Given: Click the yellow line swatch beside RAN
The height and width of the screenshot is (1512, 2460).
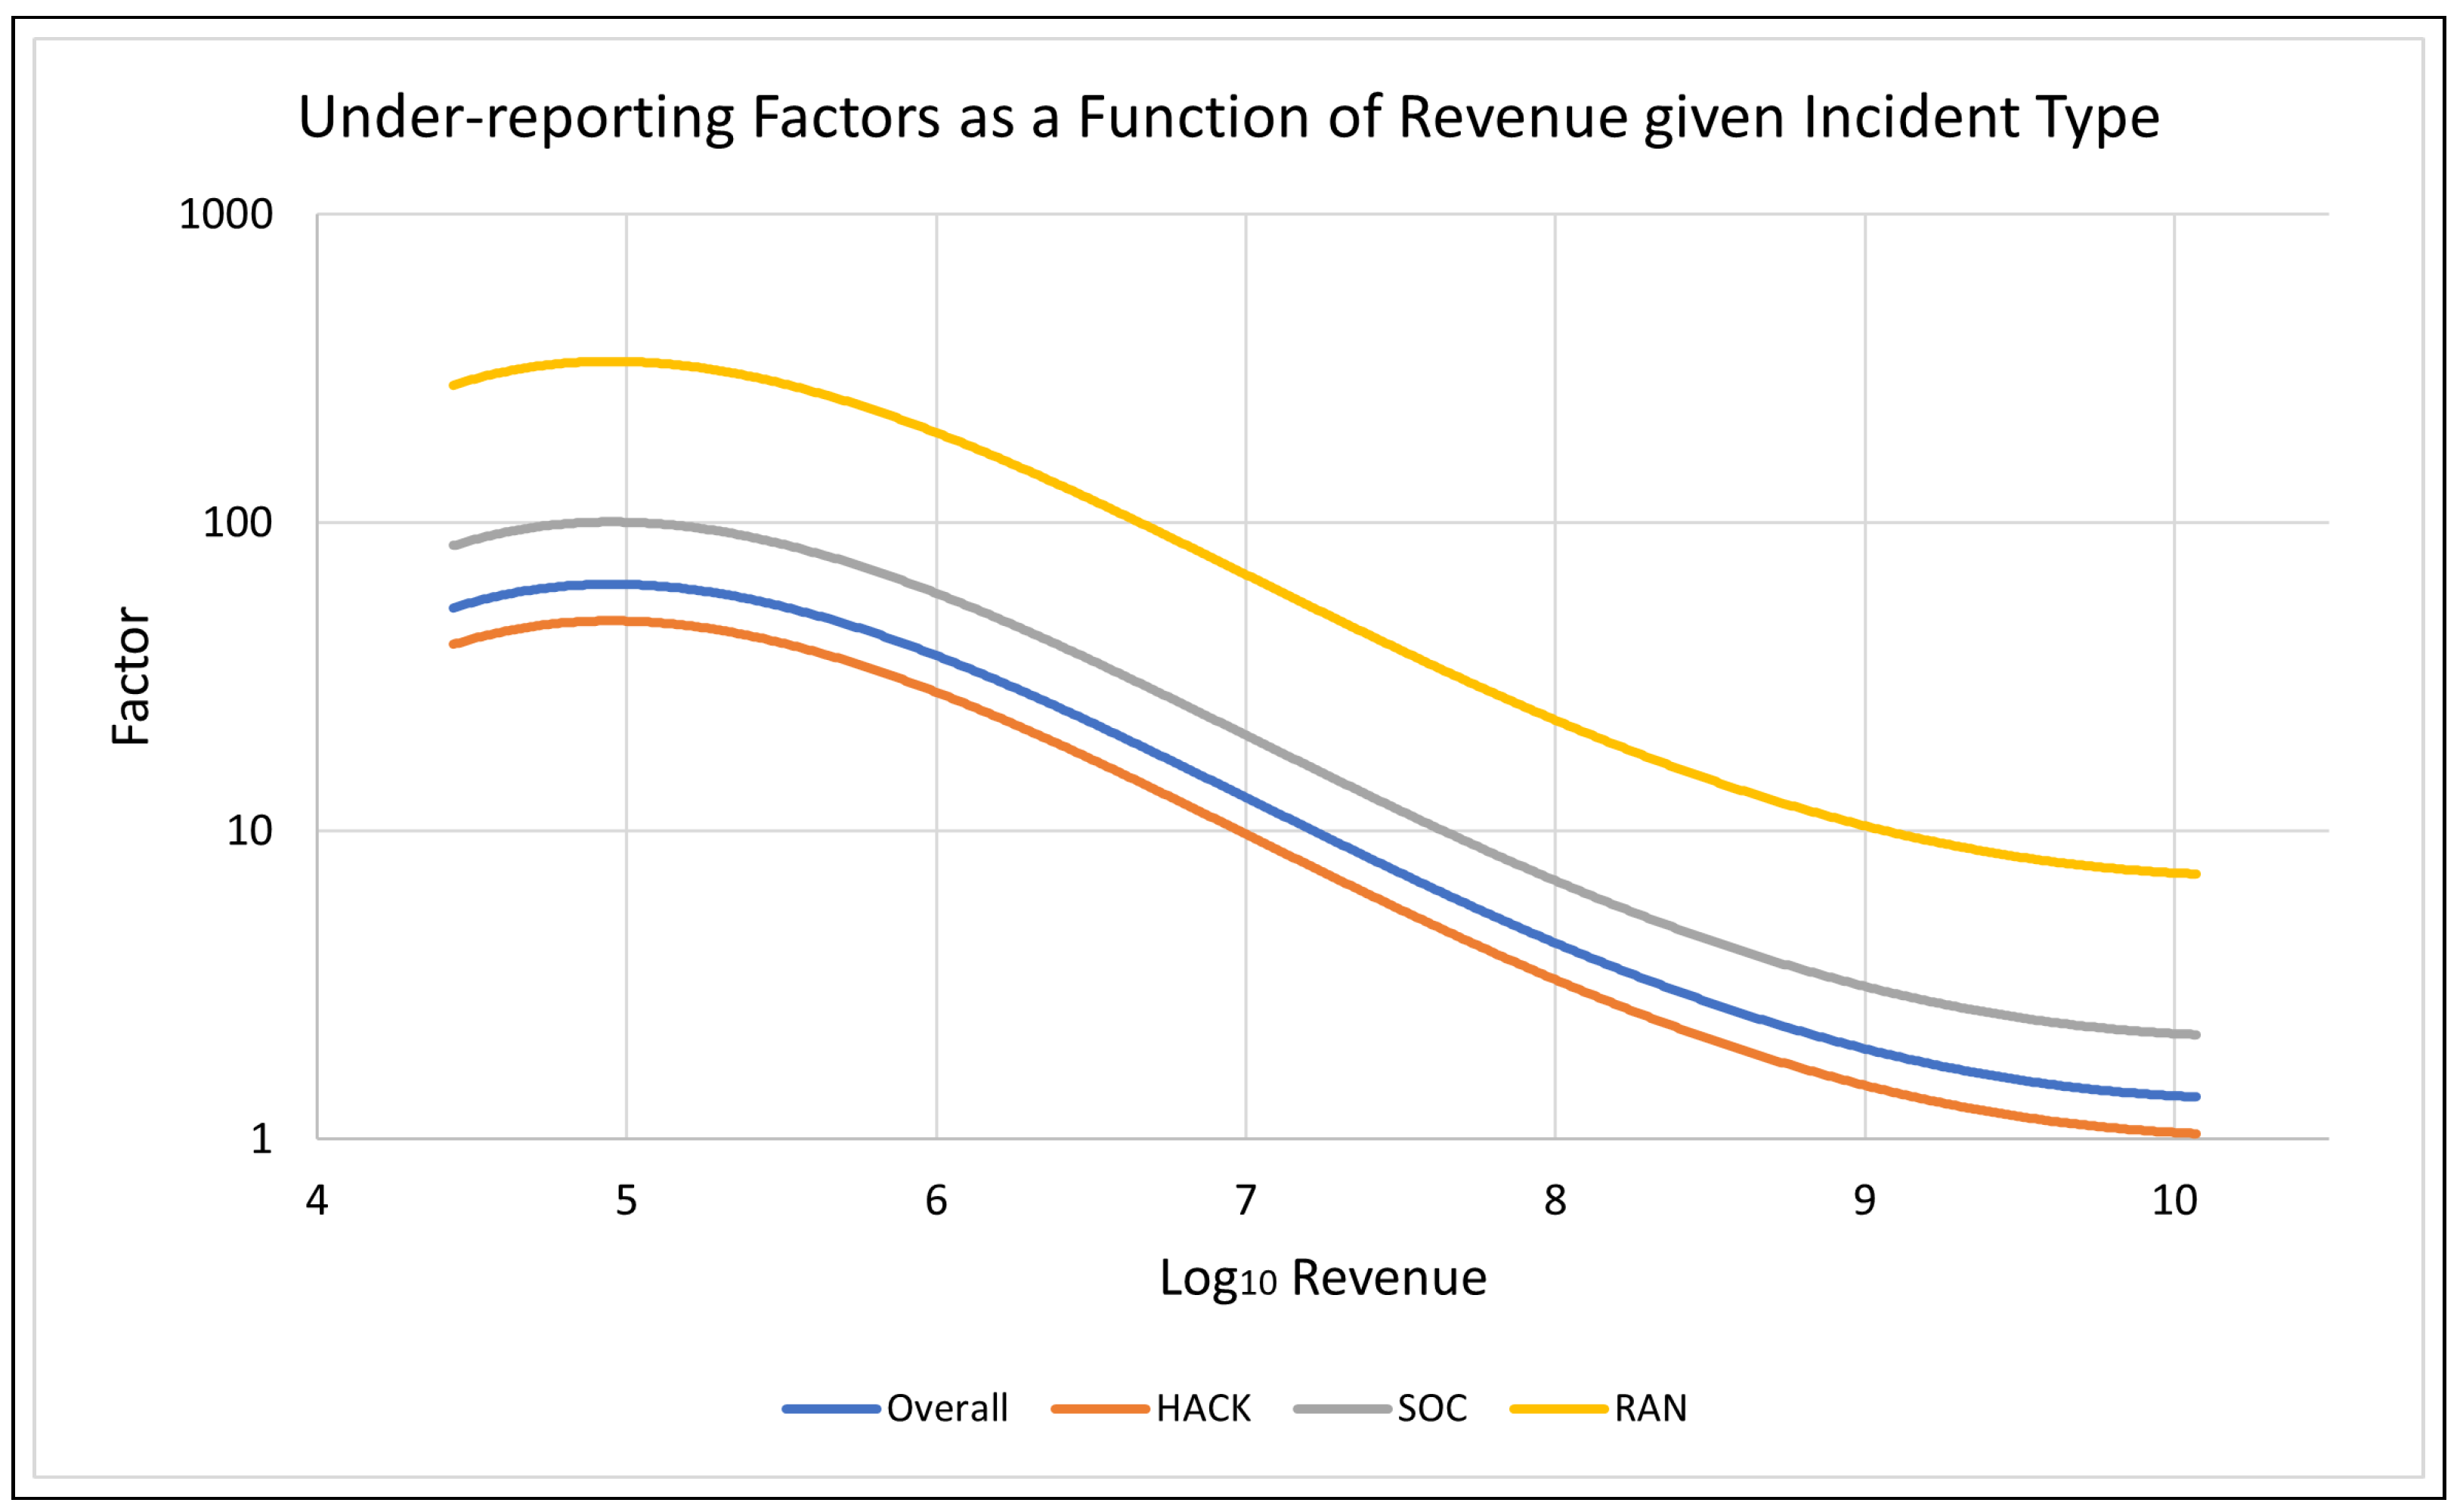Looking at the screenshot, I should (1558, 1409).
